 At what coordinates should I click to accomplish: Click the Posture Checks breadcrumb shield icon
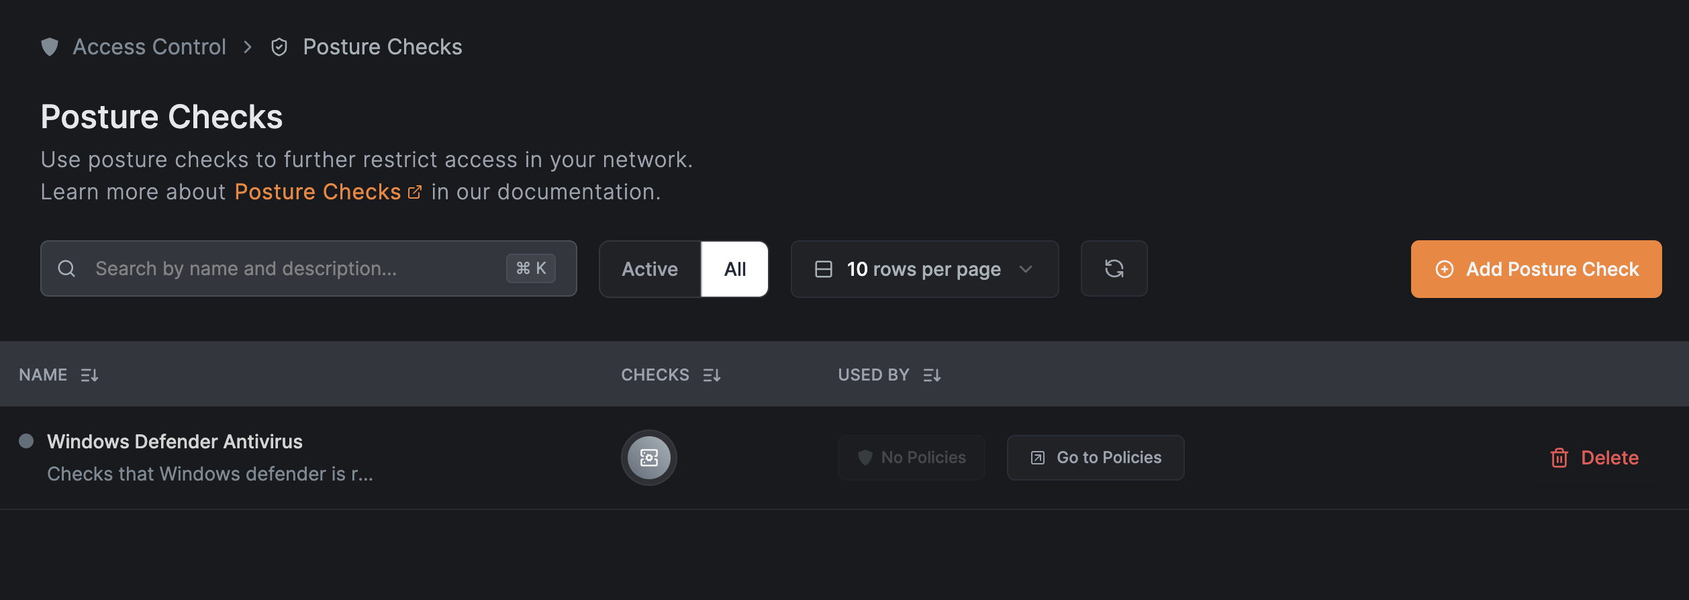[x=279, y=47]
